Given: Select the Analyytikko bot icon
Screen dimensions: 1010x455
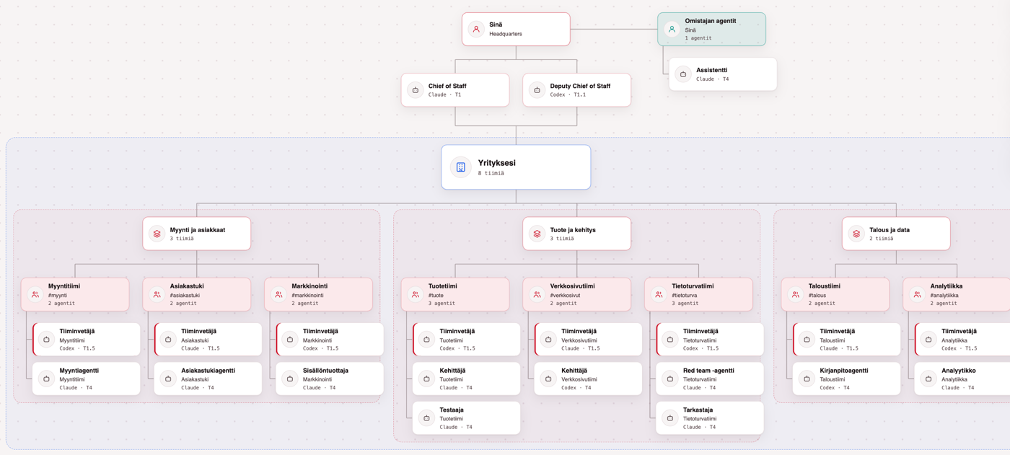Looking at the screenshot, I should click(x=928, y=379).
